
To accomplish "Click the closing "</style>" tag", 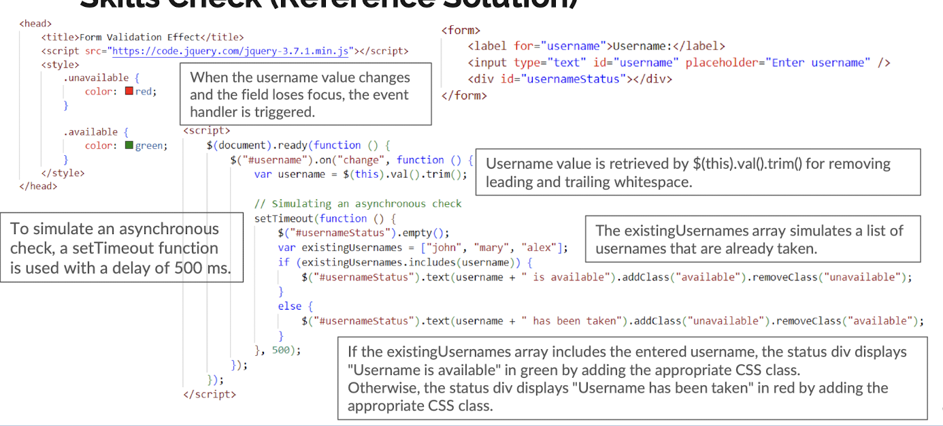I will click(x=63, y=173).
